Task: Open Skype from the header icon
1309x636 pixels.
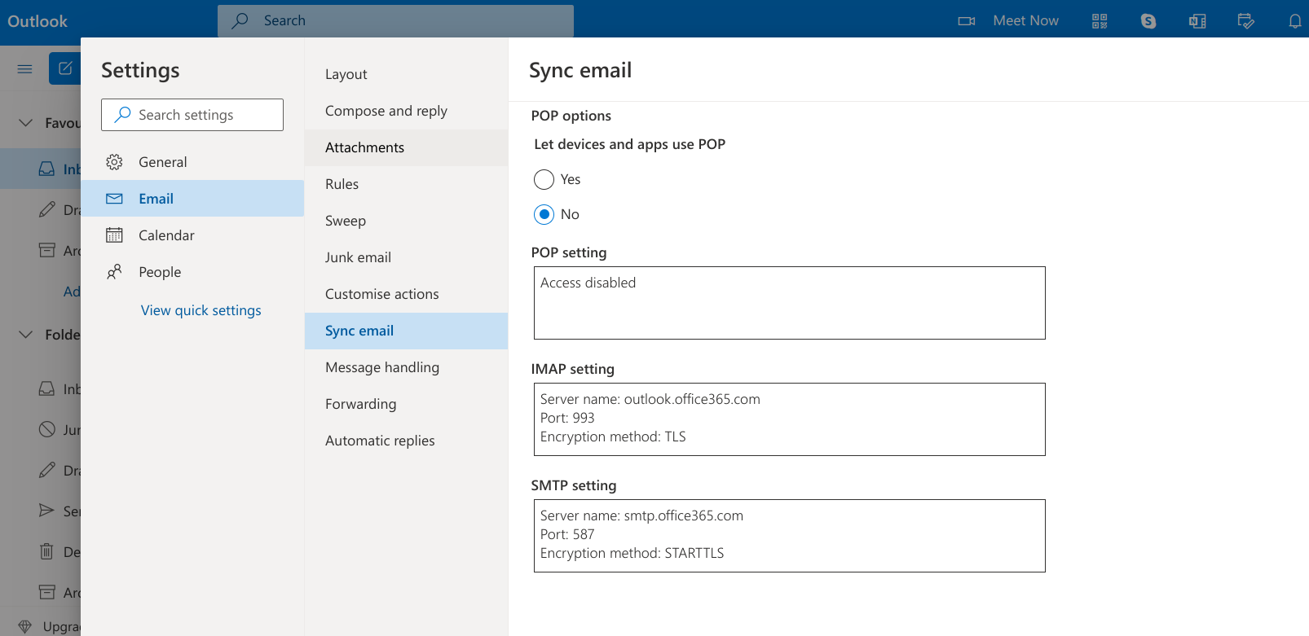Action: [1148, 21]
